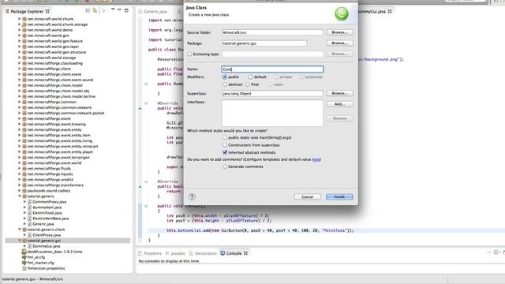The height and width of the screenshot is (284, 505).
Task: Maximize the Package Explorer panel
Action: 126,10
